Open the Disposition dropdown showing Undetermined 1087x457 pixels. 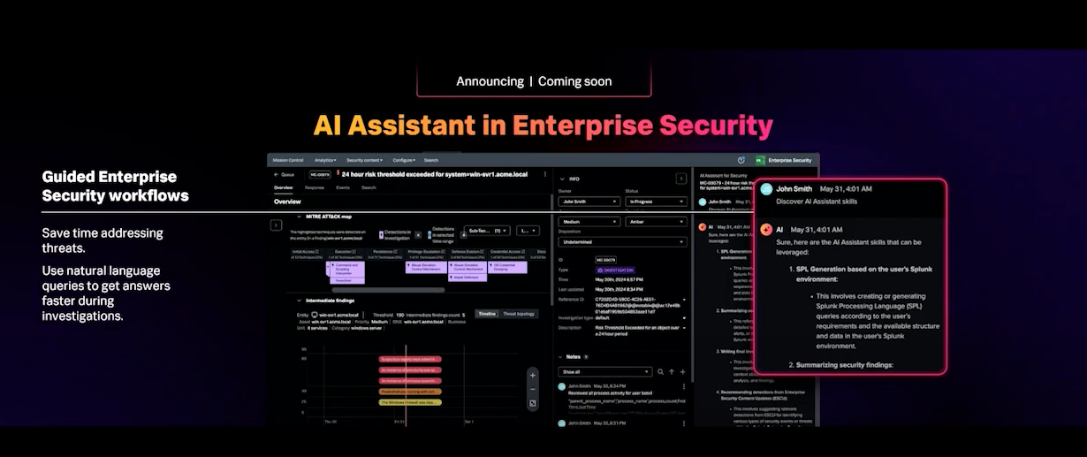(x=622, y=241)
